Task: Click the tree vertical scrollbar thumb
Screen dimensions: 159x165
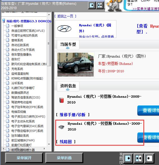Action: pos(49,43)
